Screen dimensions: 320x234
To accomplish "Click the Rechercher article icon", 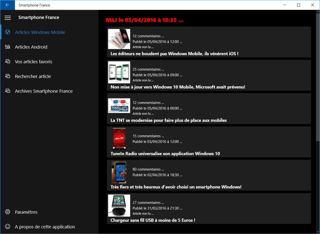I will click(x=8, y=76).
